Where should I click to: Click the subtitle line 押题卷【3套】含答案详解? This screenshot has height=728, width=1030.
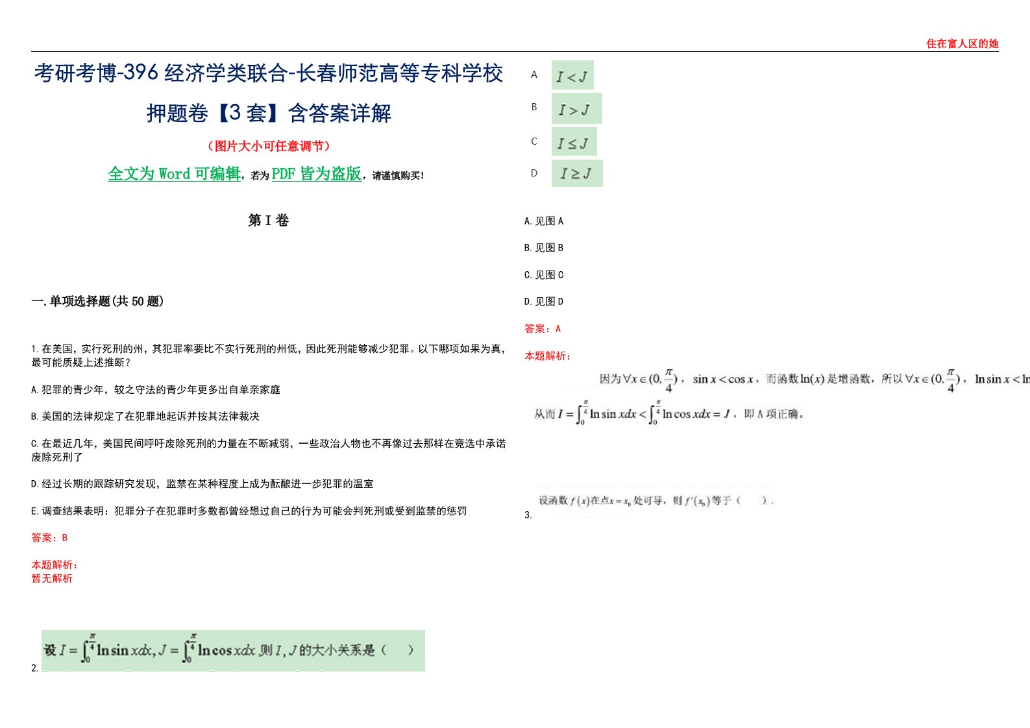[x=269, y=113]
